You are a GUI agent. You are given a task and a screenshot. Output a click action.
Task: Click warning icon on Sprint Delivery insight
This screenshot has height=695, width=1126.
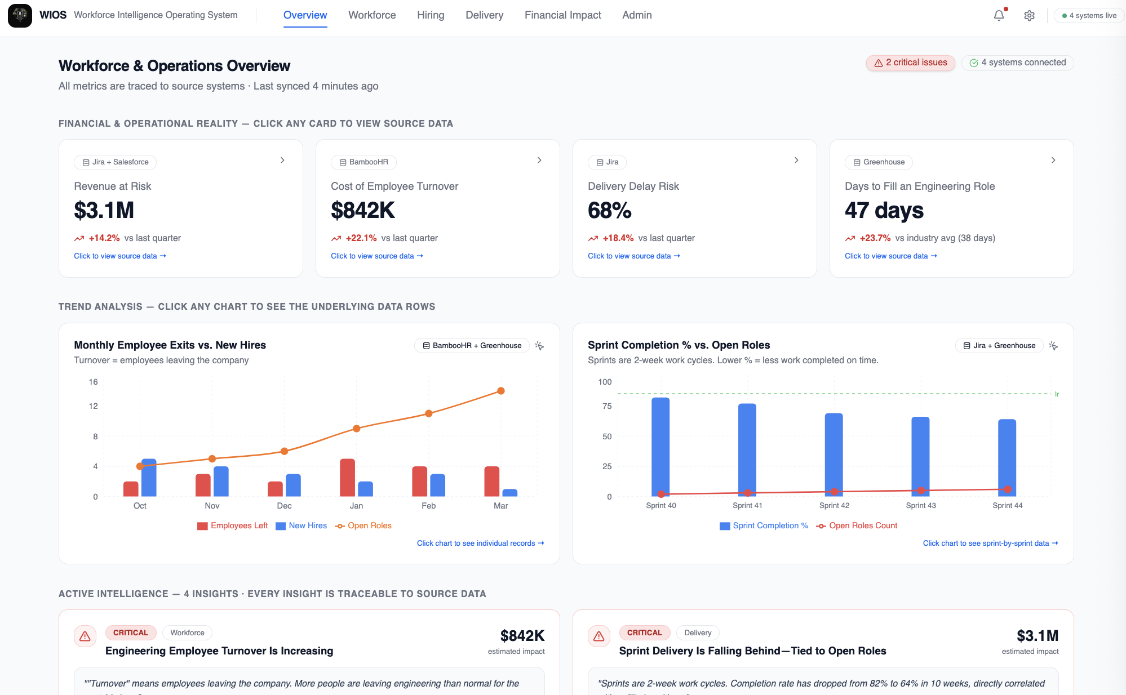pyautogui.click(x=599, y=636)
